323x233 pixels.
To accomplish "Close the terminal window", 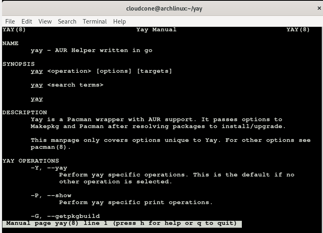I will [319, 8].
